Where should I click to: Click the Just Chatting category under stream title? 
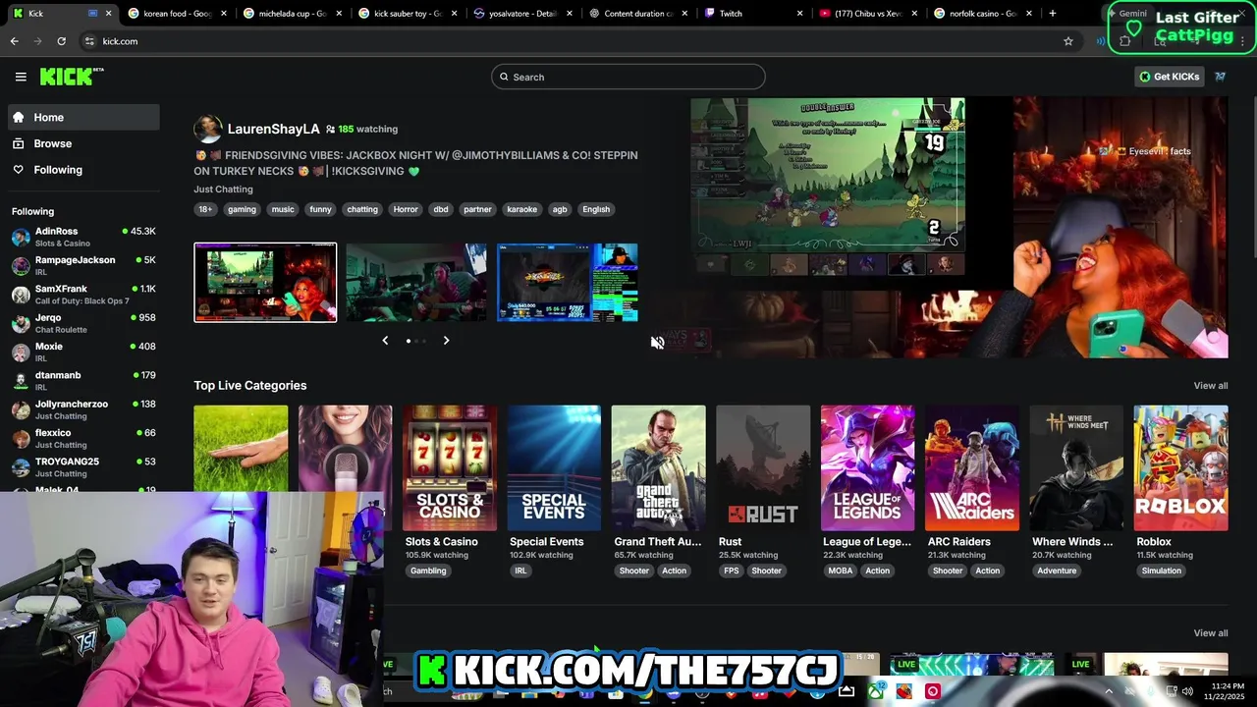223,189
